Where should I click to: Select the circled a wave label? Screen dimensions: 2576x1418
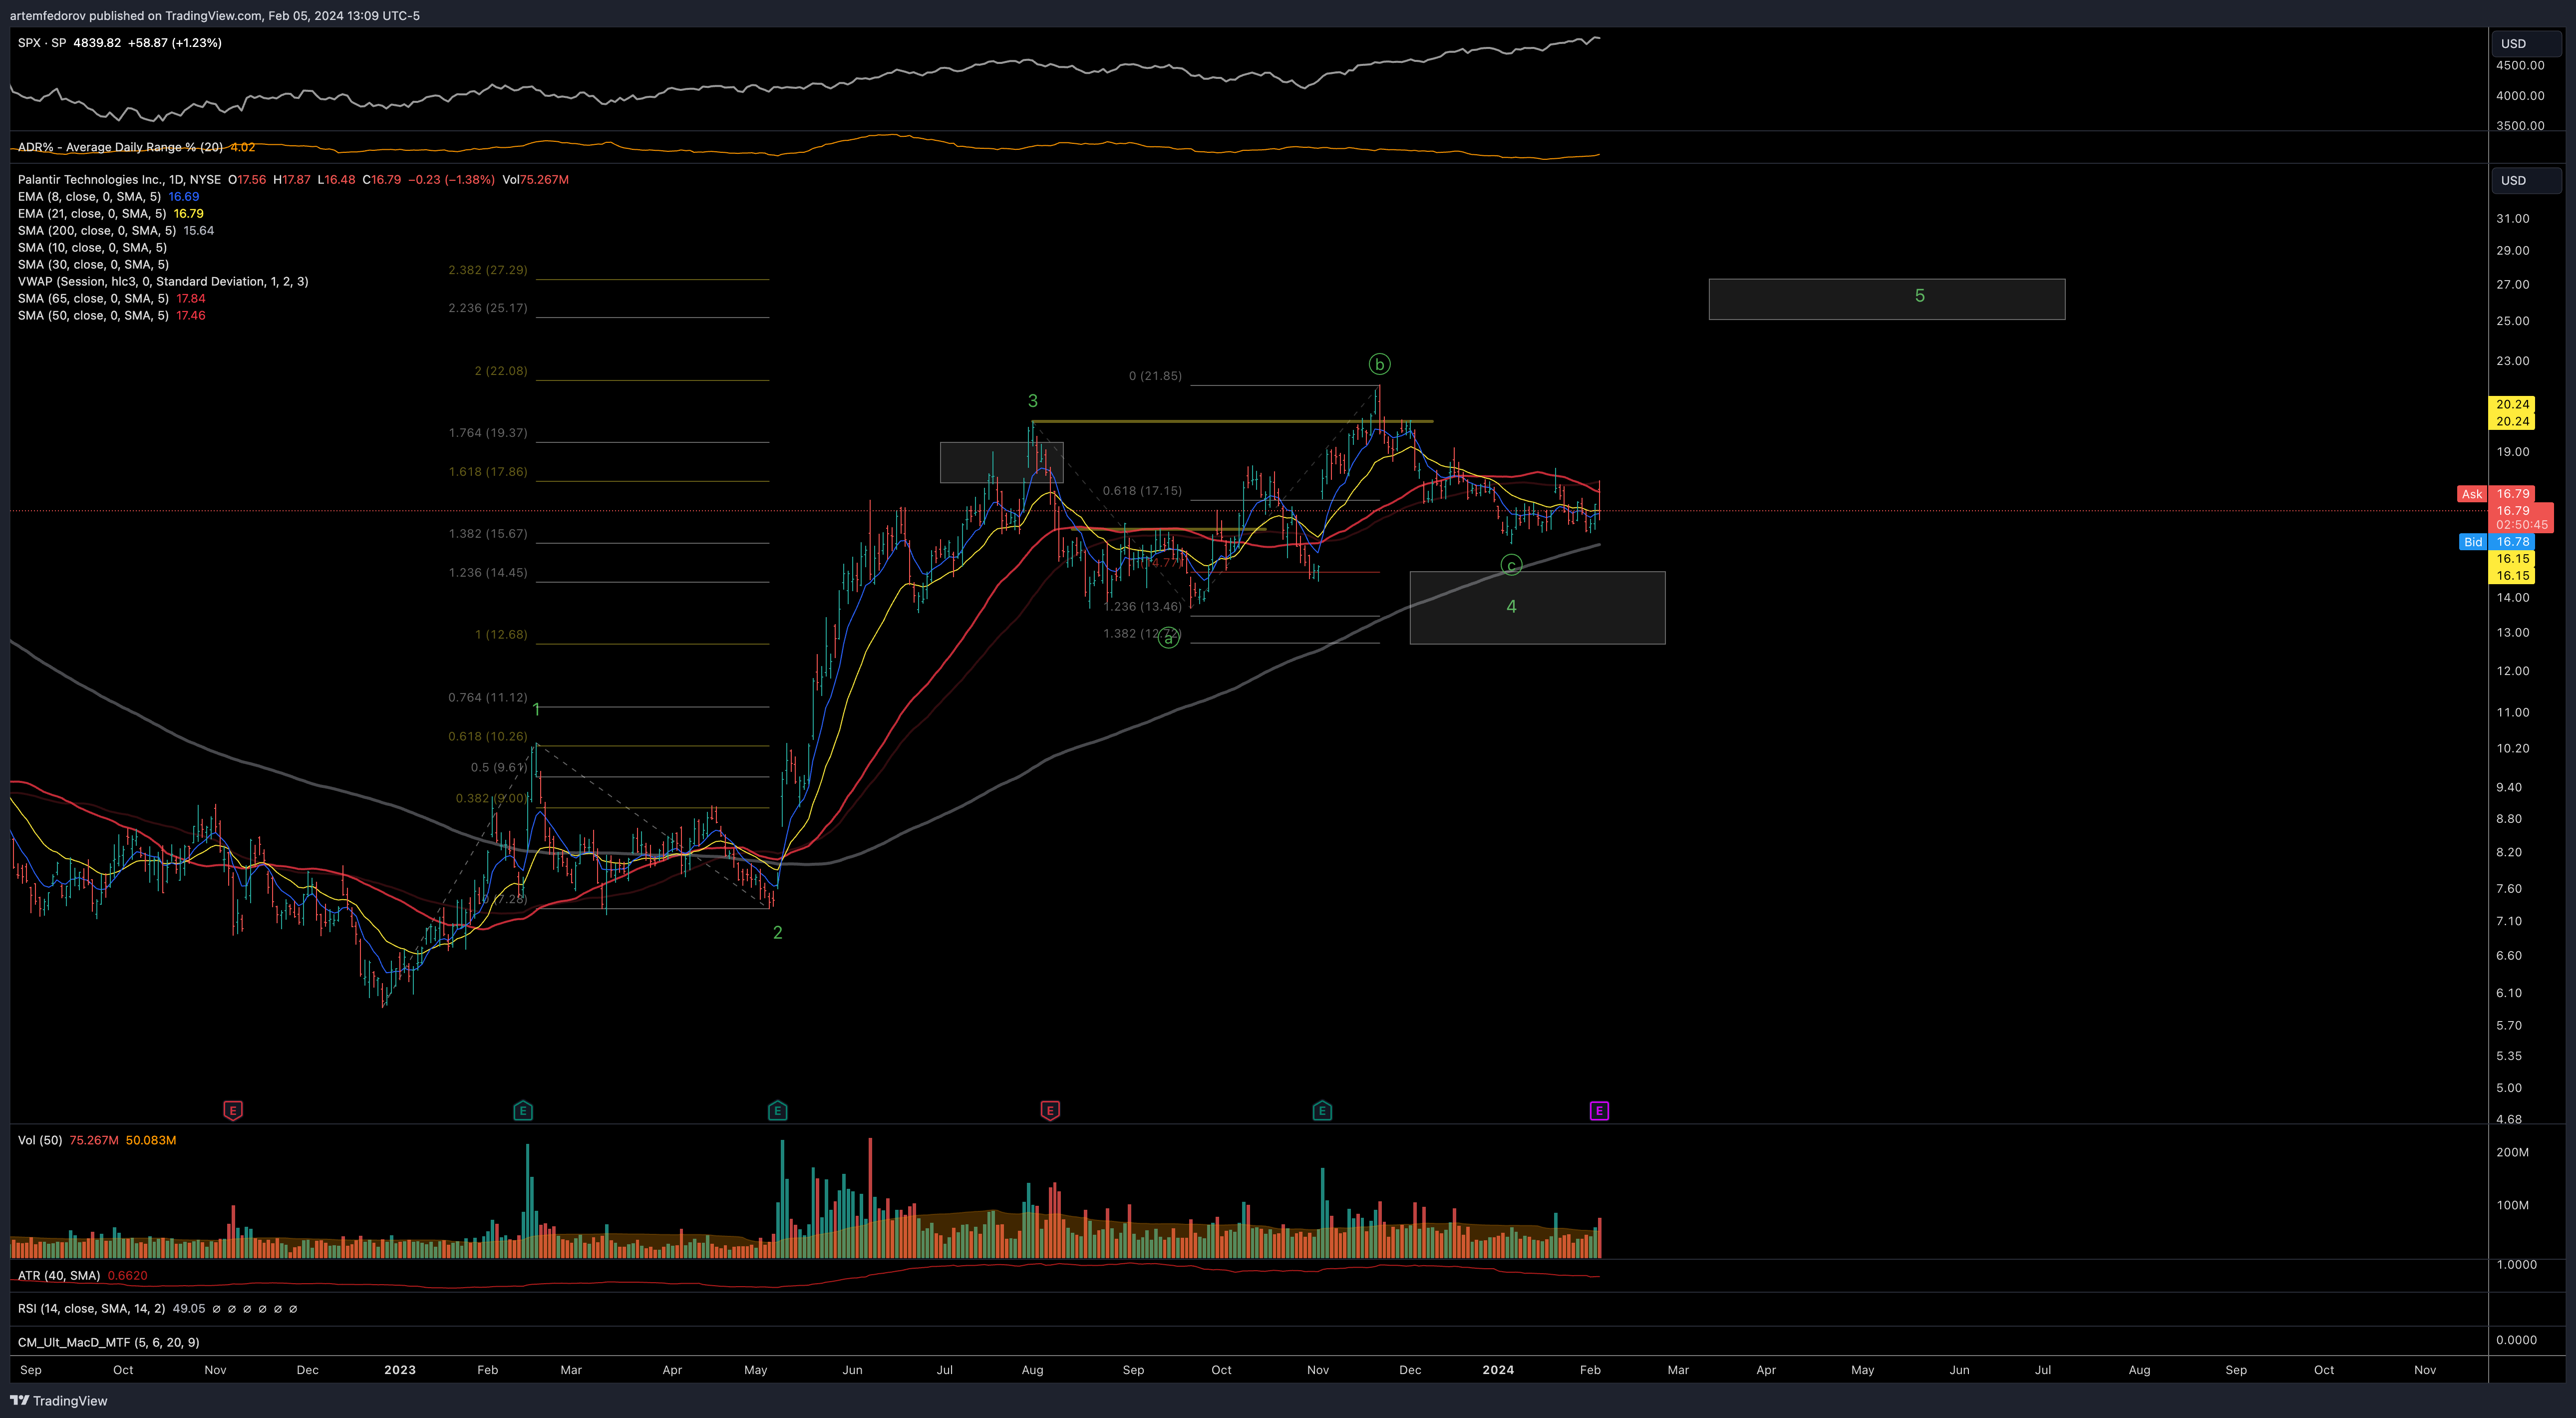[1168, 639]
